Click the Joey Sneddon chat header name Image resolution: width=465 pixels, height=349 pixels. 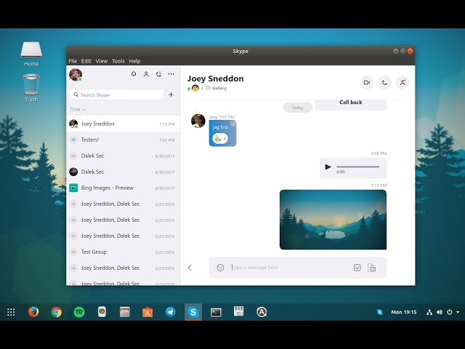tap(216, 79)
